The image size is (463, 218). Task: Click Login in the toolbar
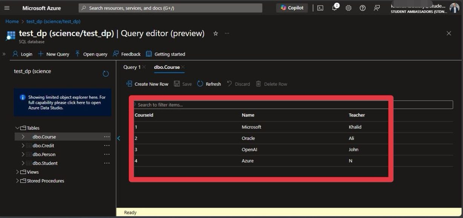(x=22, y=54)
